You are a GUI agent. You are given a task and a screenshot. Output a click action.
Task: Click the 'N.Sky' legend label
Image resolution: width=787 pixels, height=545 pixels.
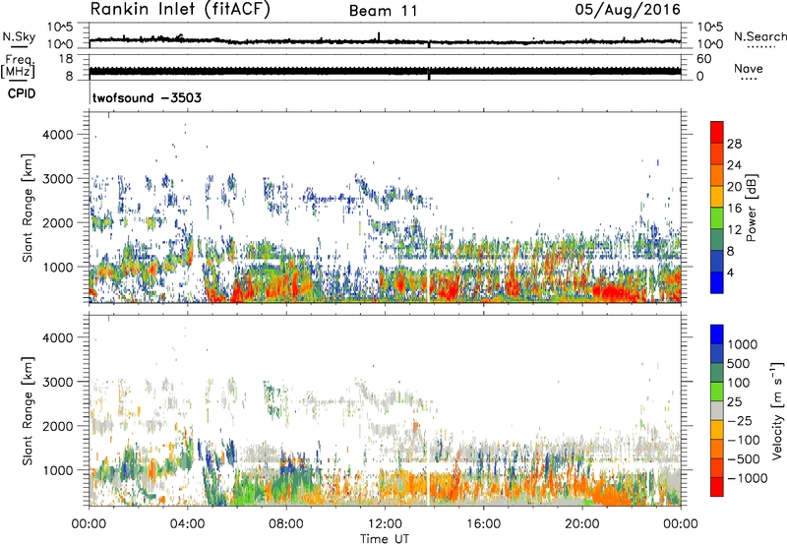point(19,36)
